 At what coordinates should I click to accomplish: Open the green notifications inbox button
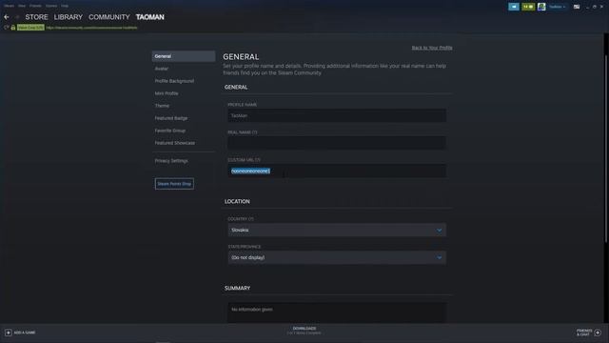[x=528, y=7]
